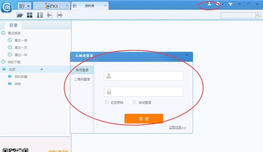The width and height of the screenshot is (263, 152).
Task: Select the 二维码登录 login tab
Action: point(82,79)
